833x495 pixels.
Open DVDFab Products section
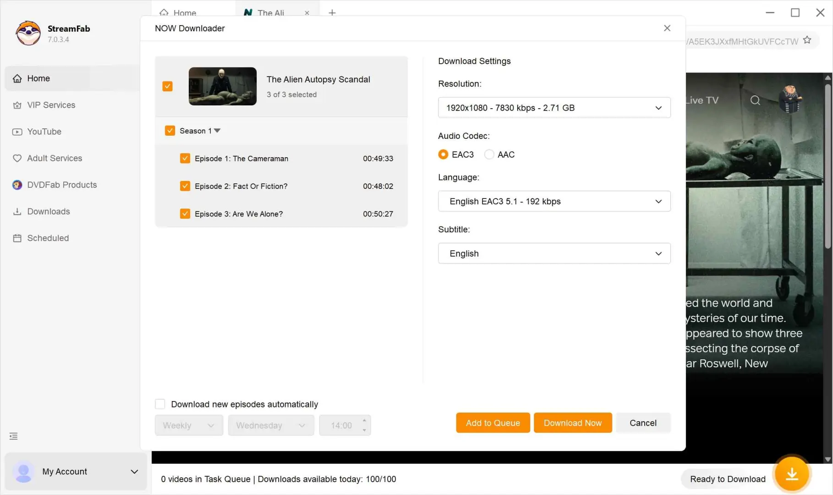point(72,185)
